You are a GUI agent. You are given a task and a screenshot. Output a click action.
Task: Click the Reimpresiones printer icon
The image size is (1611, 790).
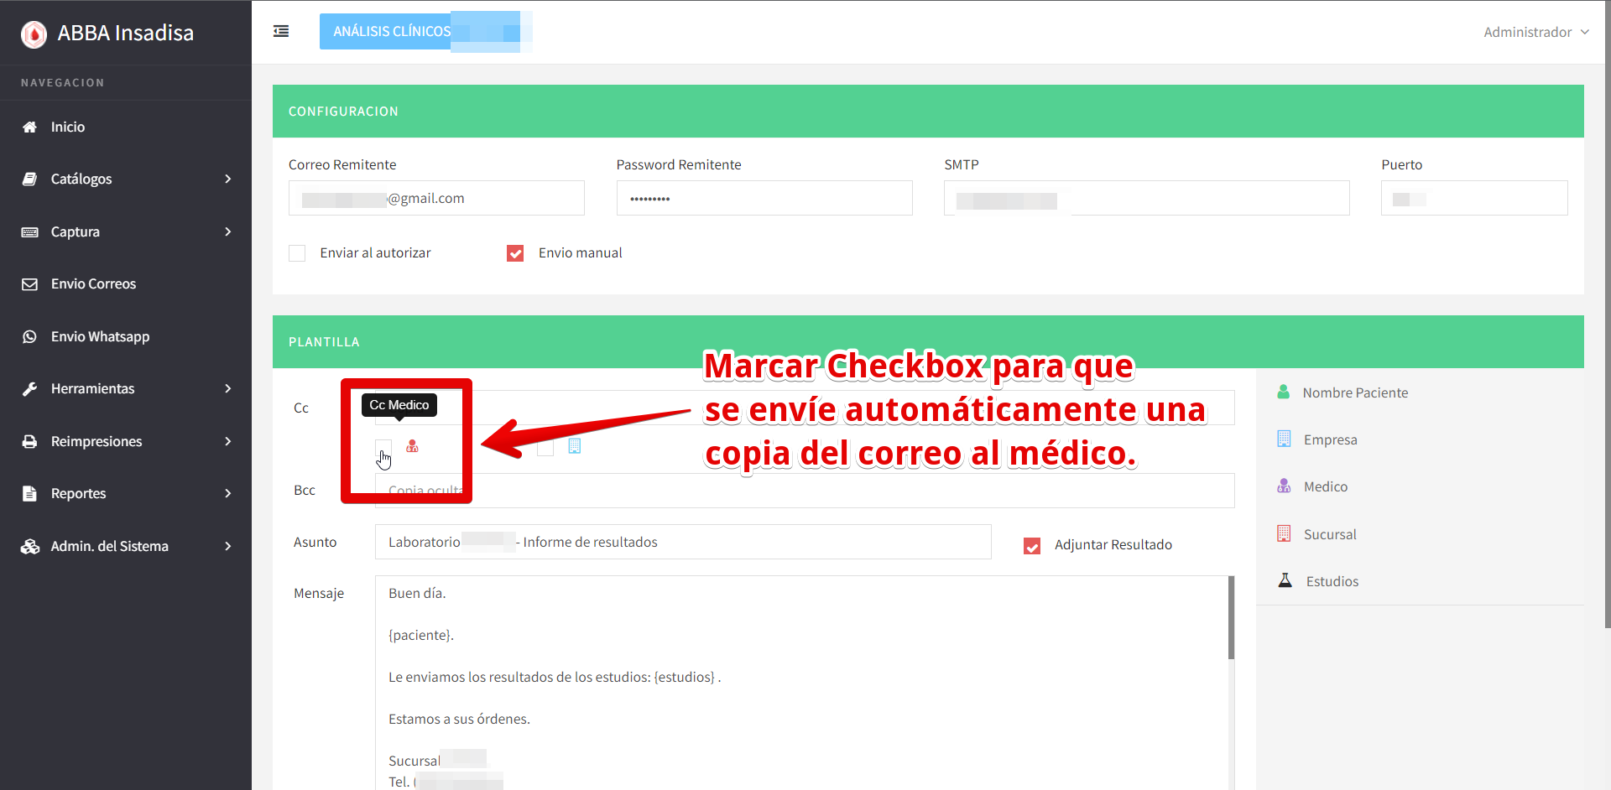point(29,442)
